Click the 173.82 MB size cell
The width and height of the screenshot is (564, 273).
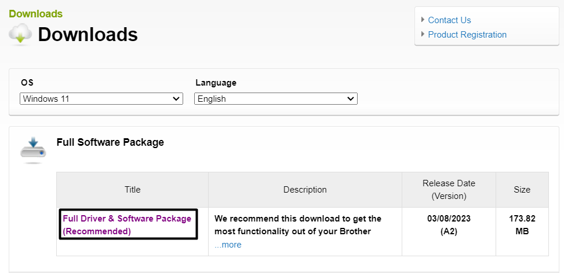pyautogui.click(x=522, y=225)
